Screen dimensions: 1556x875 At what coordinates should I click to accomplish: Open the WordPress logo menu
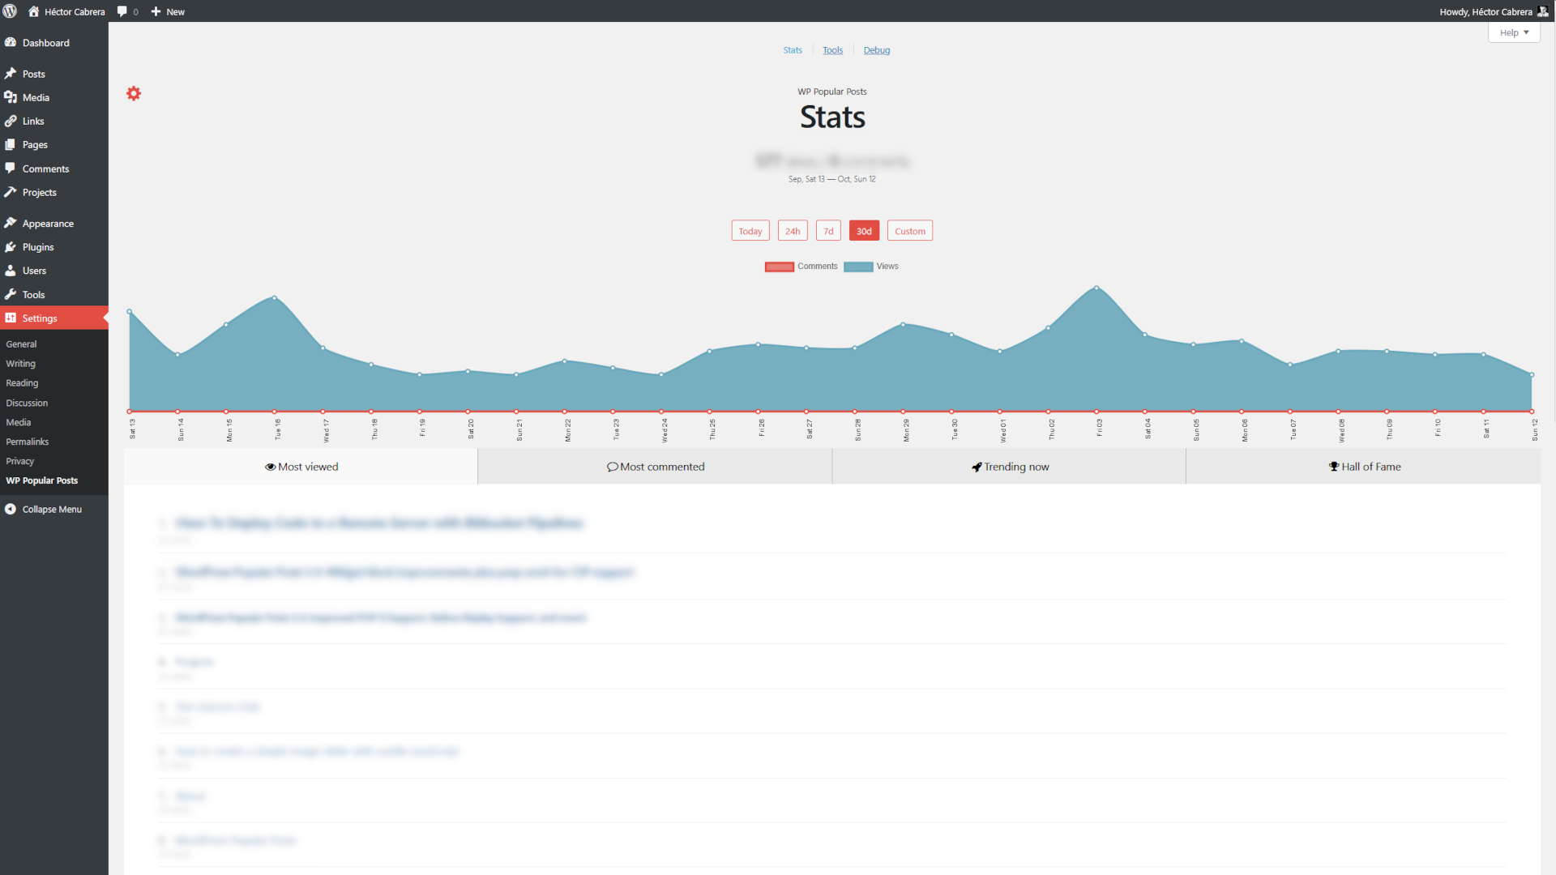[11, 11]
